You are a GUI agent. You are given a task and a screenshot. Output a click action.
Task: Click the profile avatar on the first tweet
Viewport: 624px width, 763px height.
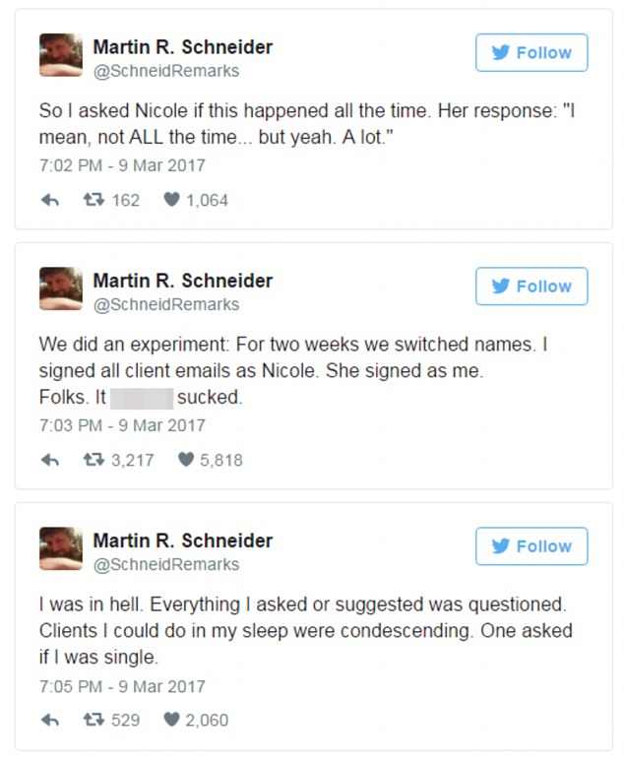(x=61, y=56)
